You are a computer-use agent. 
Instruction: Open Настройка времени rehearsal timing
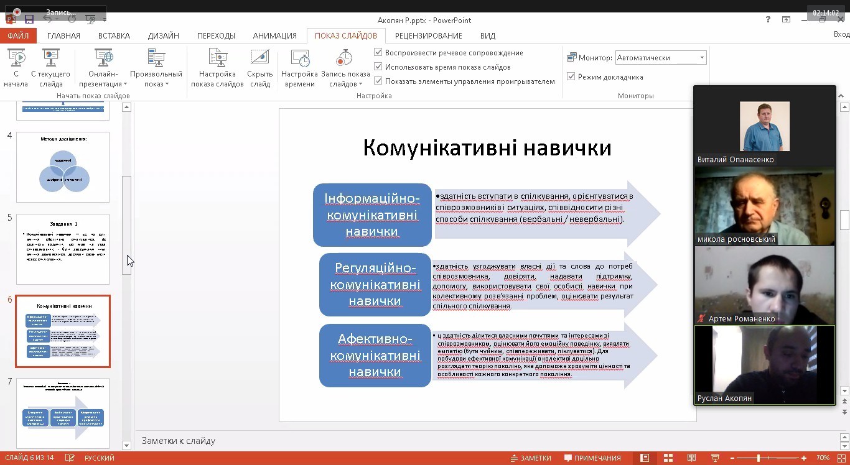pyautogui.click(x=299, y=58)
